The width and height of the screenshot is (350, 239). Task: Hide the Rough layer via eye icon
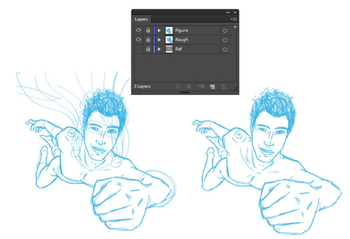tap(138, 40)
